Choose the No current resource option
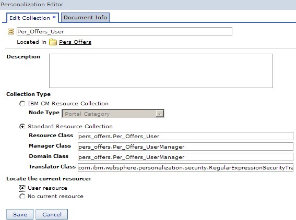The image size is (296, 220). (22, 197)
